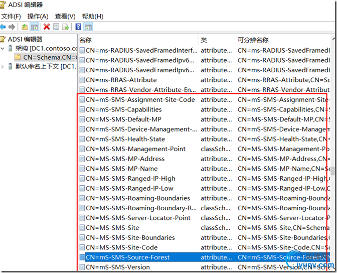Collapse the 架构 [DC1.contoso tree node

pyautogui.click(x=3, y=48)
